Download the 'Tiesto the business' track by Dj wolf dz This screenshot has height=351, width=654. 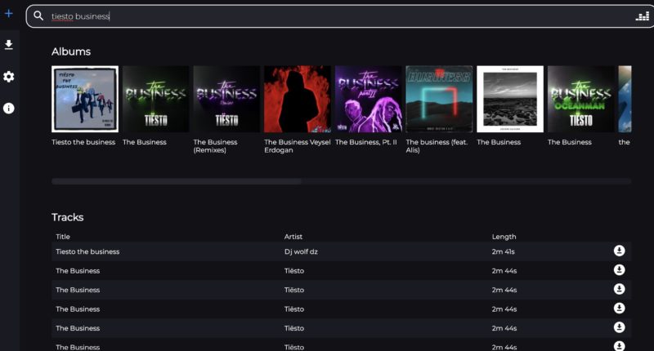(x=619, y=251)
